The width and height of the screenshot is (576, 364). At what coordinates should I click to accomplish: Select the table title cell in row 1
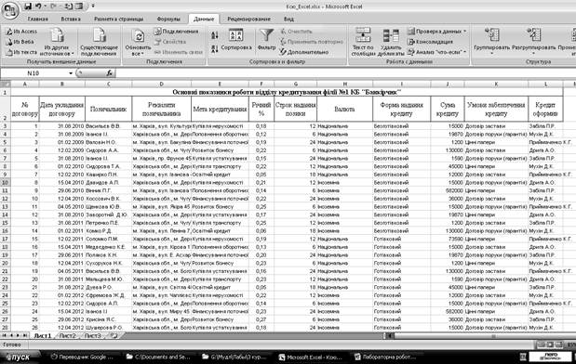[x=287, y=92]
